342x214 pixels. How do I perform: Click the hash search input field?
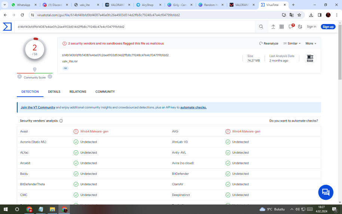pyautogui.click(x=135, y=27)
